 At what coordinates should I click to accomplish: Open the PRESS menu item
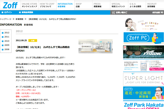point(101,5)
